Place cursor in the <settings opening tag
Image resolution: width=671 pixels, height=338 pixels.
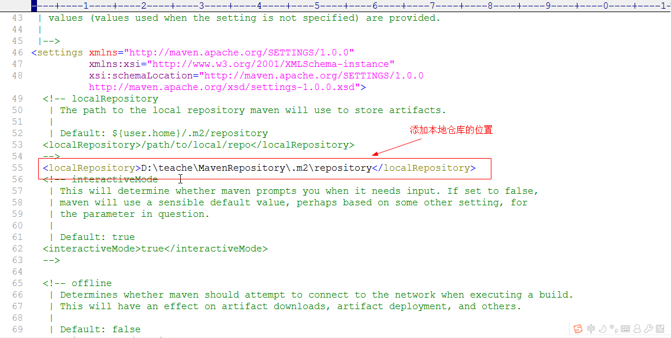pyautogui.click(x=57, y=52)
